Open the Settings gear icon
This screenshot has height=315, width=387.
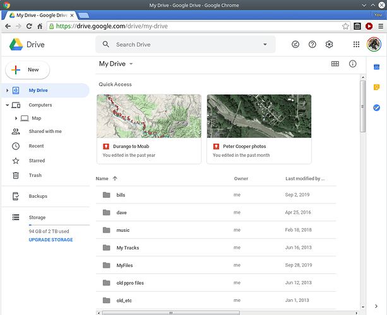click(x=329, y=44)
